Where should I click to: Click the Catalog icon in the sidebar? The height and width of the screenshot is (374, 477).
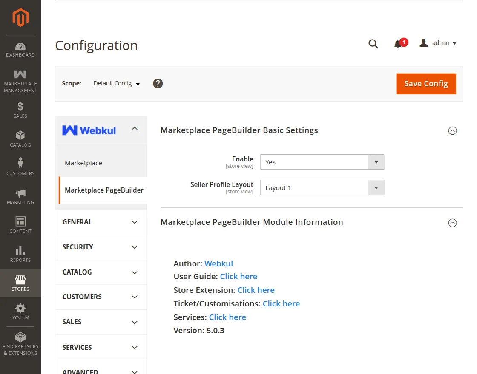[x=20, y=138]
